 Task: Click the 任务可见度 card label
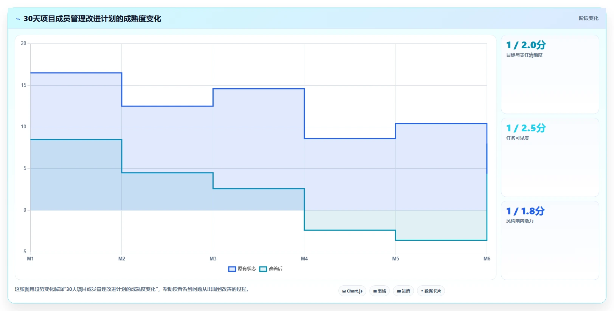point(518,138)
